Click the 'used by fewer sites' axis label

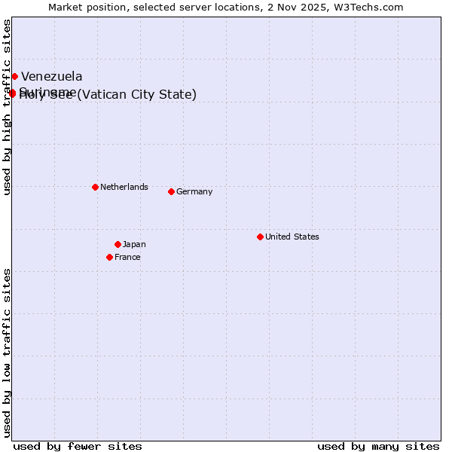(x=78, y=446)
